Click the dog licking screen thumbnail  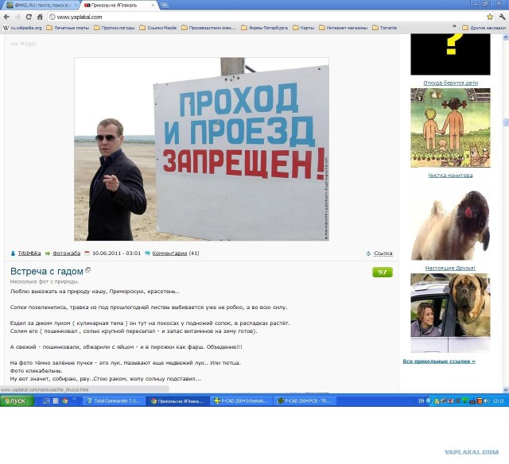[x=451, y=221]
